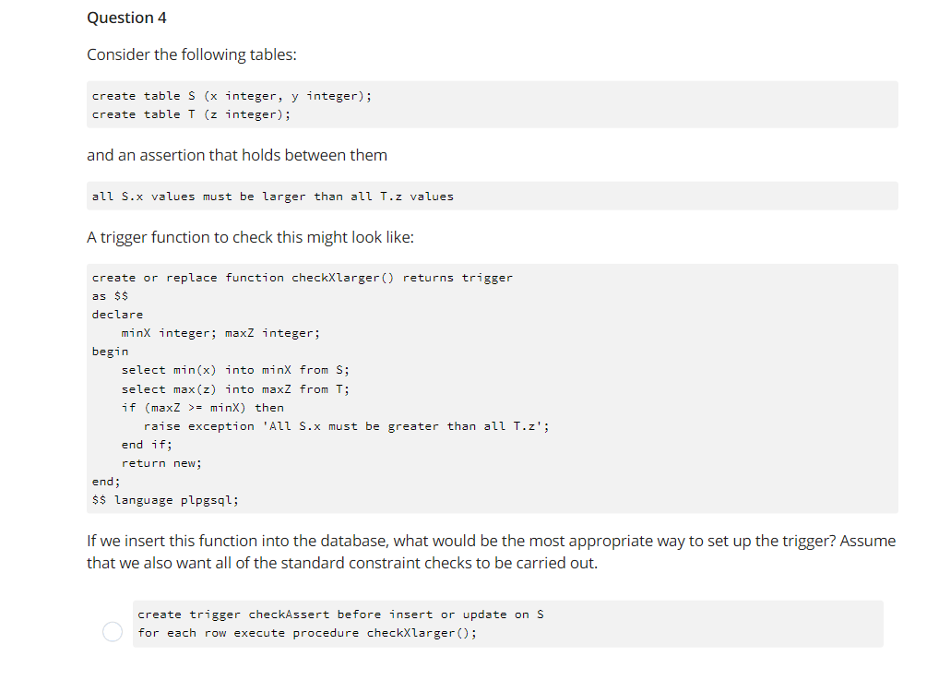Image resolution: width=939 pixels, height=680 pixels.
Task: Click the 'if (maxZ >= minX) then' line
Action: pyautogui.click(x=202, y=408)
